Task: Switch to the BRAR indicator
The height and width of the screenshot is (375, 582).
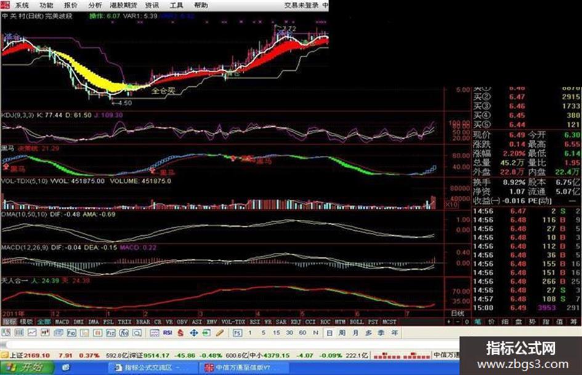Action: pos(143,322)
